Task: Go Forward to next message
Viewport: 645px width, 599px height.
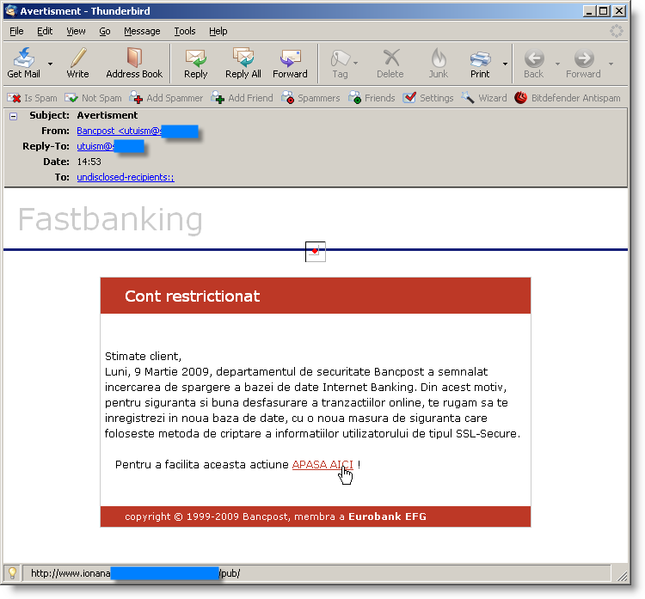Action: tap(583, 63)
